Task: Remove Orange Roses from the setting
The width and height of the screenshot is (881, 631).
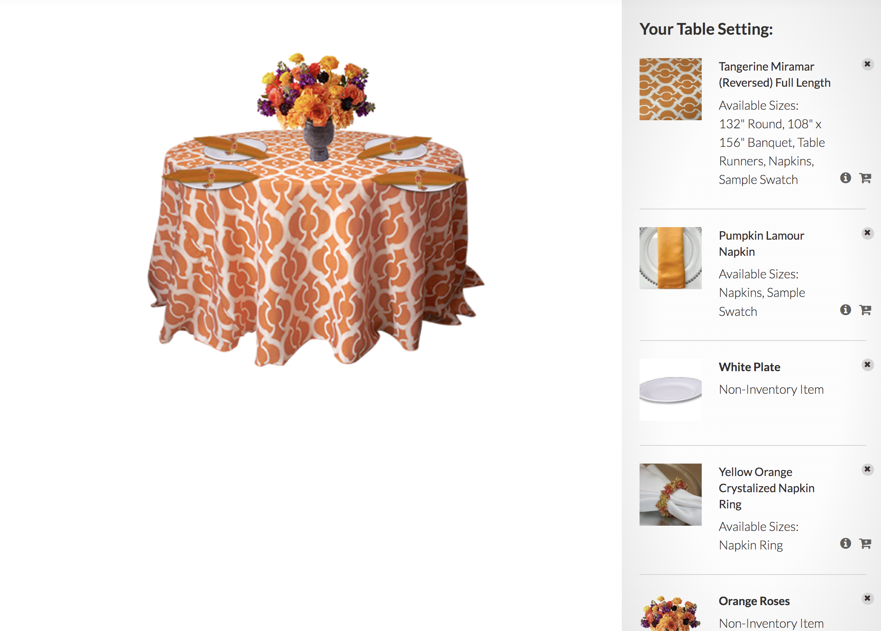Action: click(x=867, y=598)
